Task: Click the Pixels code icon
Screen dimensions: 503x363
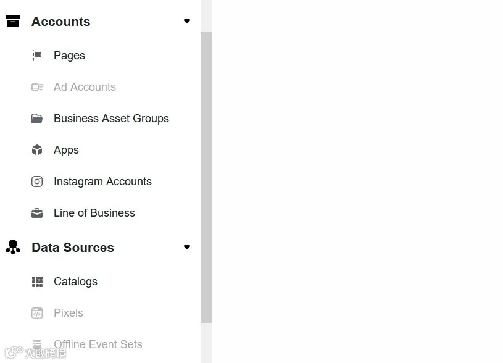Action: [37, 313]
